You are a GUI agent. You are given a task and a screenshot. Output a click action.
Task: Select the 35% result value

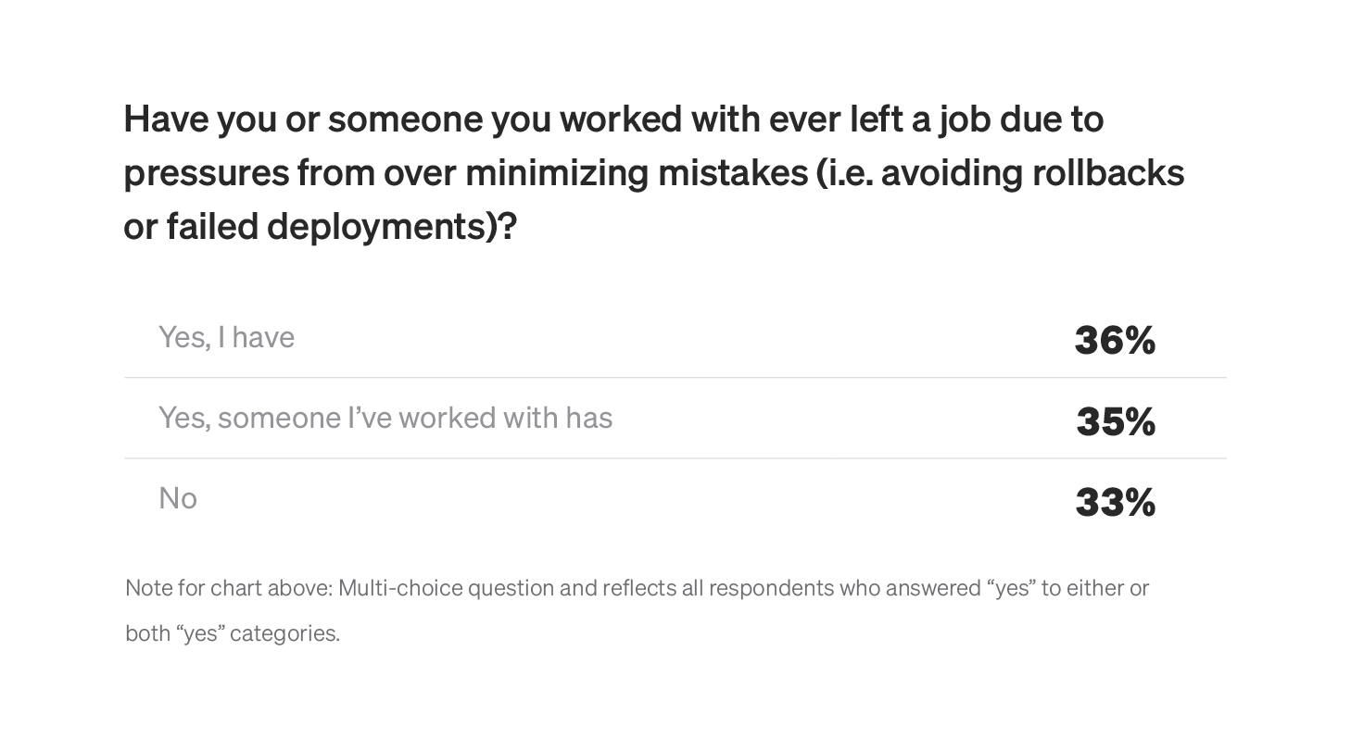click(x=1116, y=422)
